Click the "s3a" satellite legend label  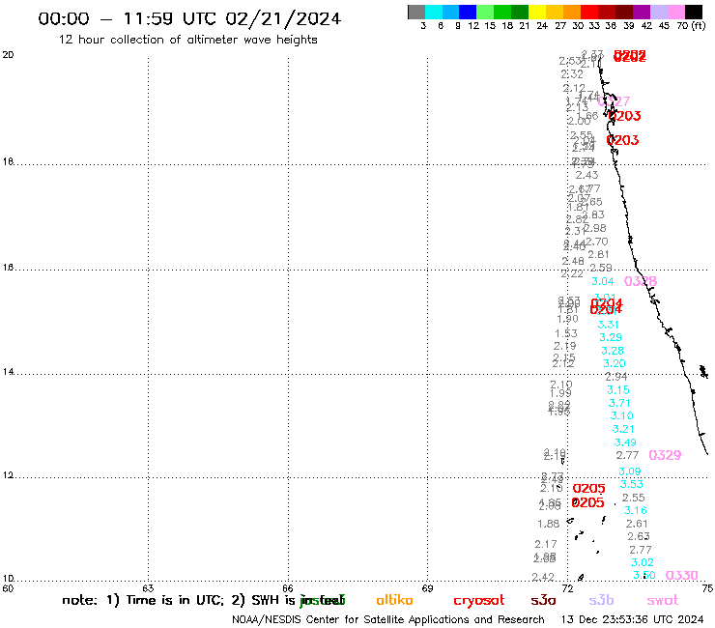pyautogui.click(x=543, y=601)
